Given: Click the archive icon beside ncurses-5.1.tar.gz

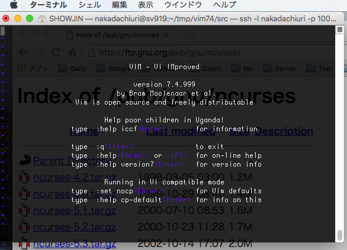Looking at the screenshot, I should click(x=24, y=210).
